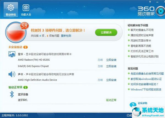Click the Bluetooth device icon

[x=12, y=94]
